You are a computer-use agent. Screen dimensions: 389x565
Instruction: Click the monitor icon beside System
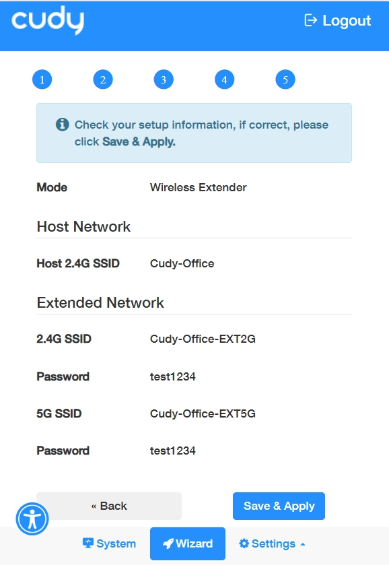tap(88, 543)
